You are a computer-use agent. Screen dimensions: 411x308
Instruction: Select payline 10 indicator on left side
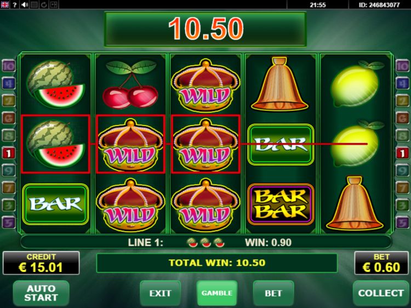8,66
